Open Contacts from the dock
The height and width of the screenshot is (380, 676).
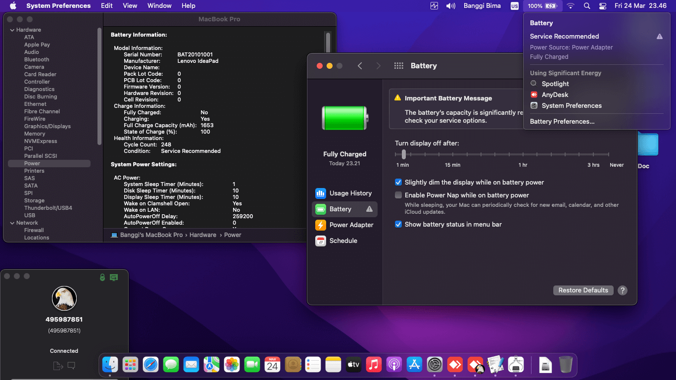pos(293,365)
